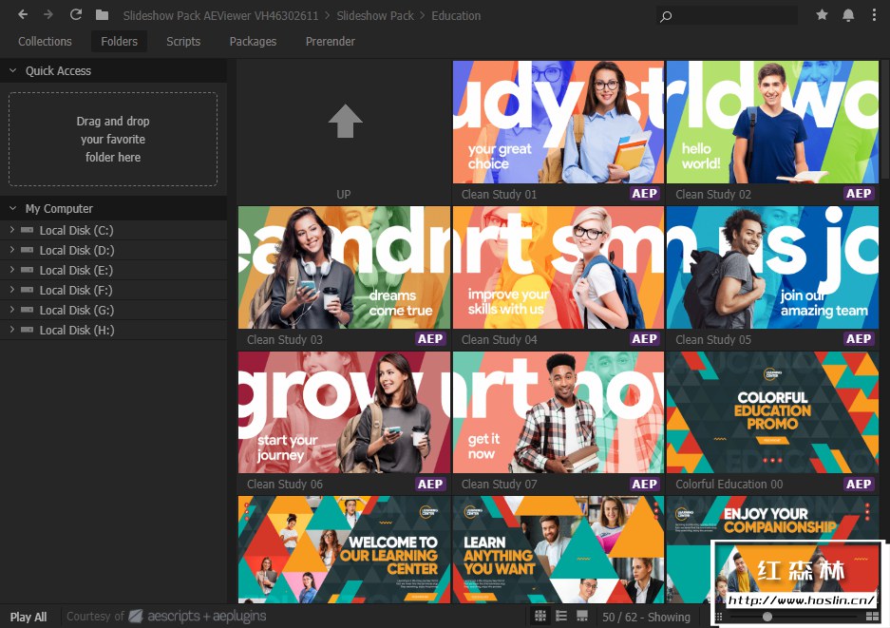Open the Prerender tab
890x628 pixels.
331,42
